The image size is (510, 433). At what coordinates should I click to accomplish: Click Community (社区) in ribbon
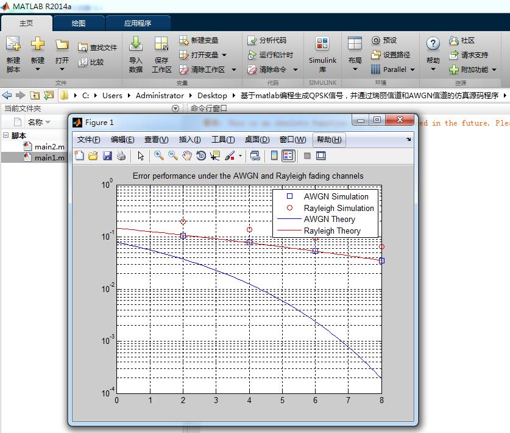point(461,40)
